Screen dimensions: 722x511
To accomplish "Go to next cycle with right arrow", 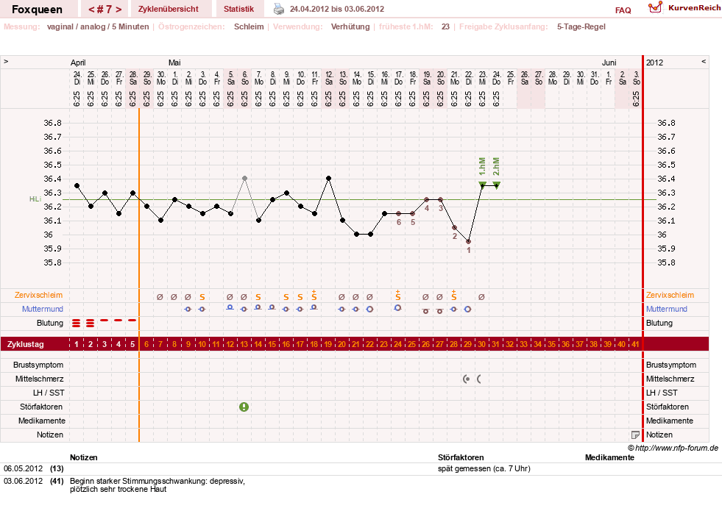I will click(118, 10).
